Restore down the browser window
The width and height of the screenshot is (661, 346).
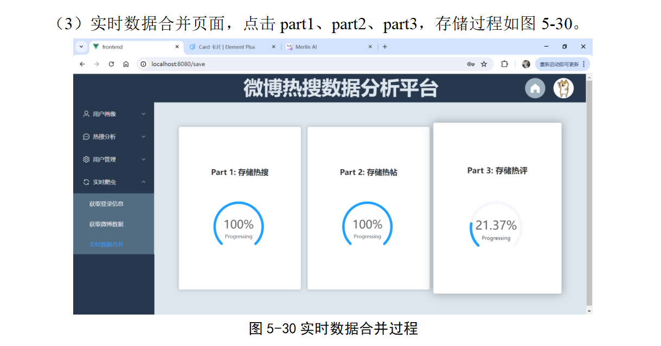(564, 47)
